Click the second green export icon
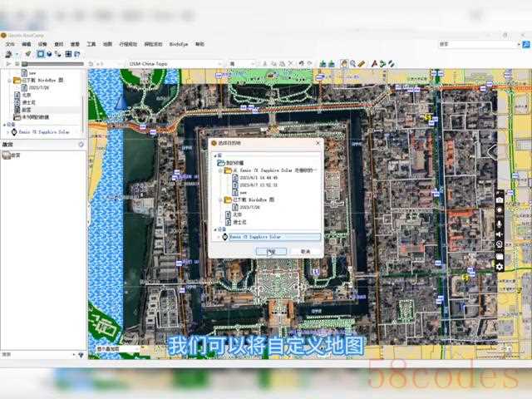532x399 pixels. click(331, 63)
